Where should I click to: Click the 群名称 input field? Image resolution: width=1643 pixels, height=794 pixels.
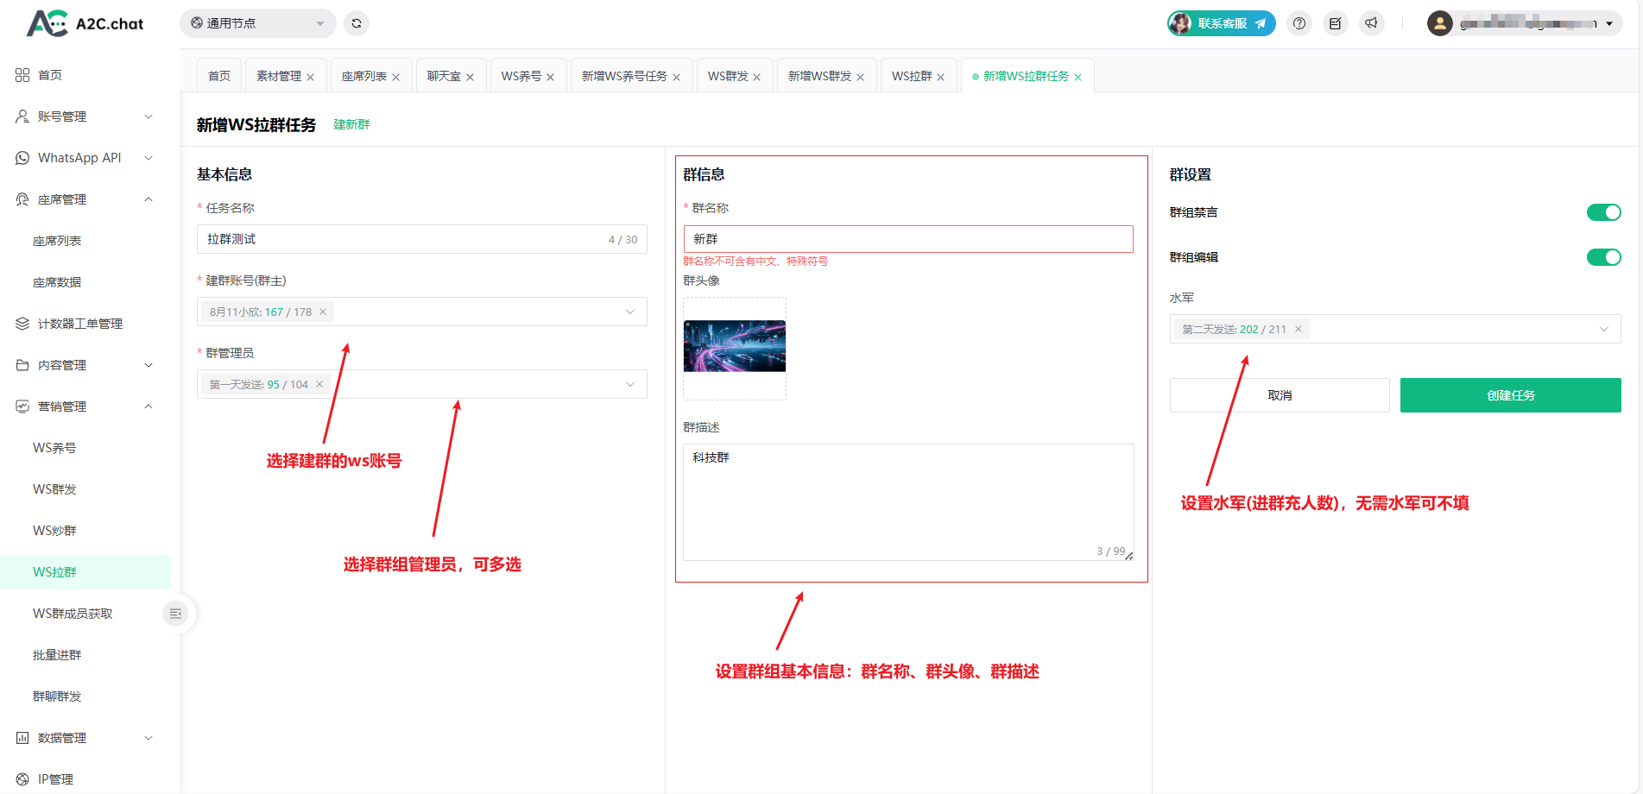tap(908, 239)
